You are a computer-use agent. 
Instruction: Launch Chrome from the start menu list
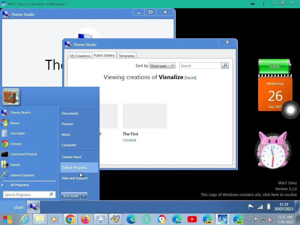[29, 144]
